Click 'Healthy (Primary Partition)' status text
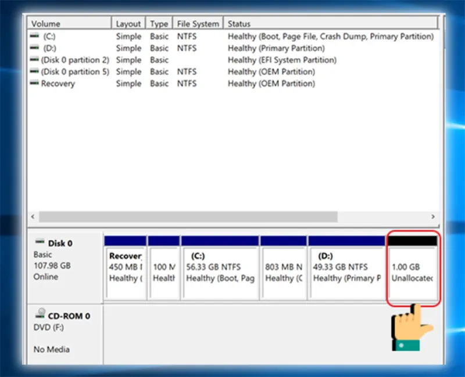 276,48
